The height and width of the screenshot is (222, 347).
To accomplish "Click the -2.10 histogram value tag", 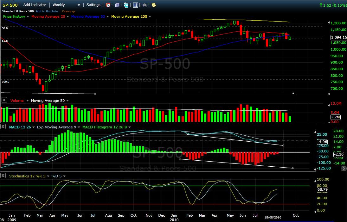I will 339,154.
